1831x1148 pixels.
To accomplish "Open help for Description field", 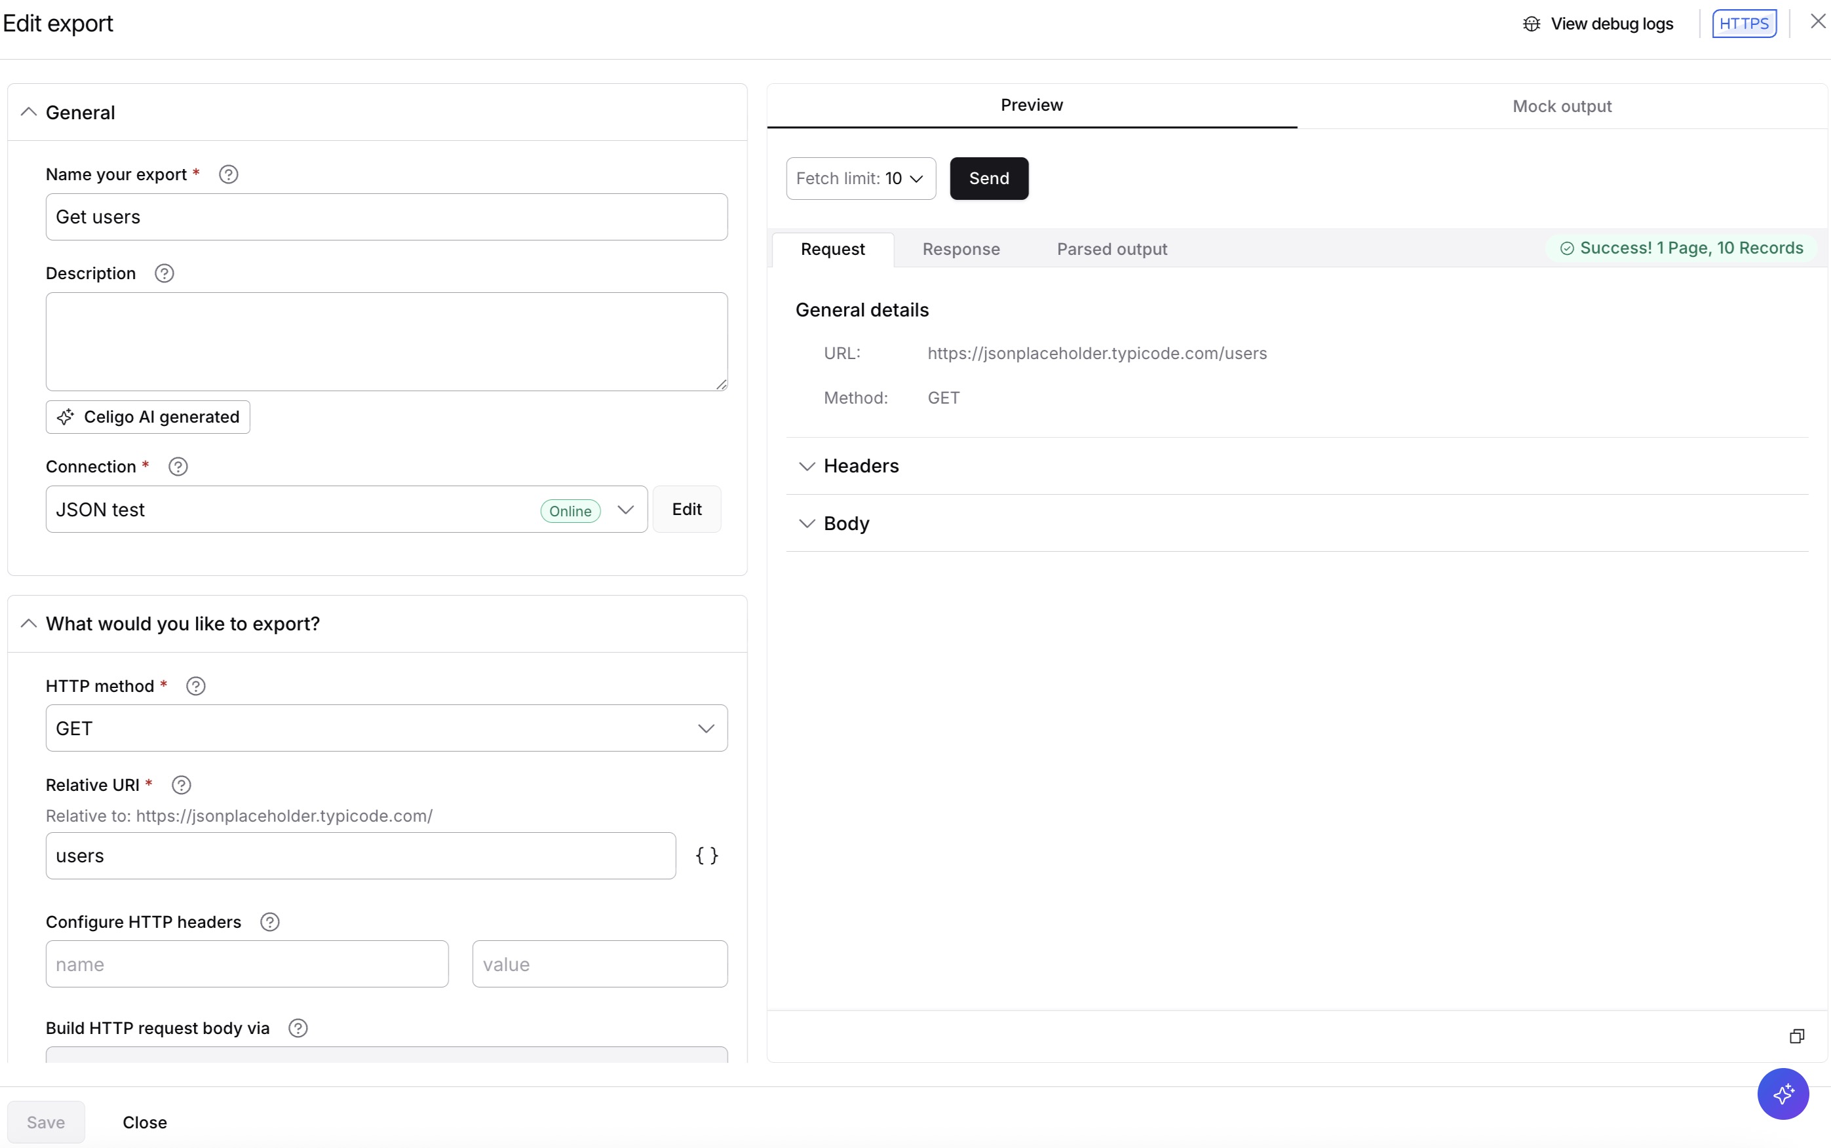I will coord(164,273).
